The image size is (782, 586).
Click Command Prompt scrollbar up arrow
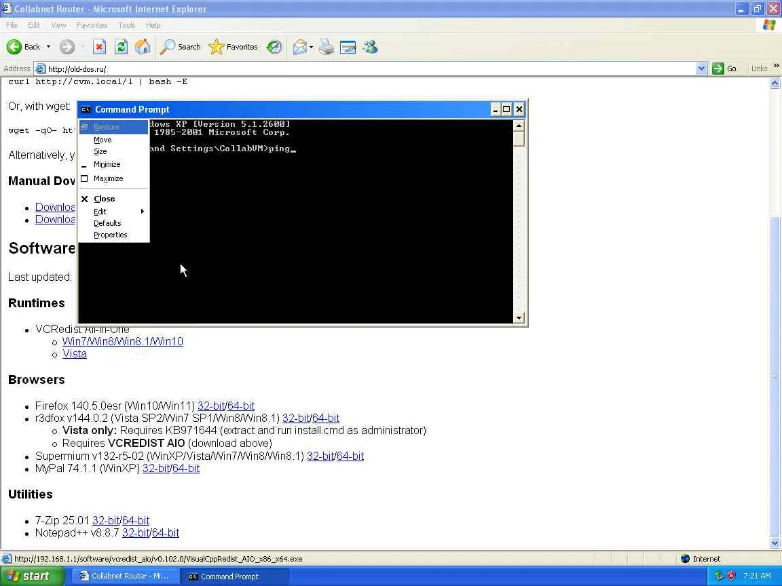tap(519, 125)
